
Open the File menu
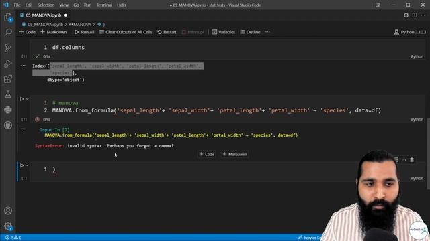[17, 5]
